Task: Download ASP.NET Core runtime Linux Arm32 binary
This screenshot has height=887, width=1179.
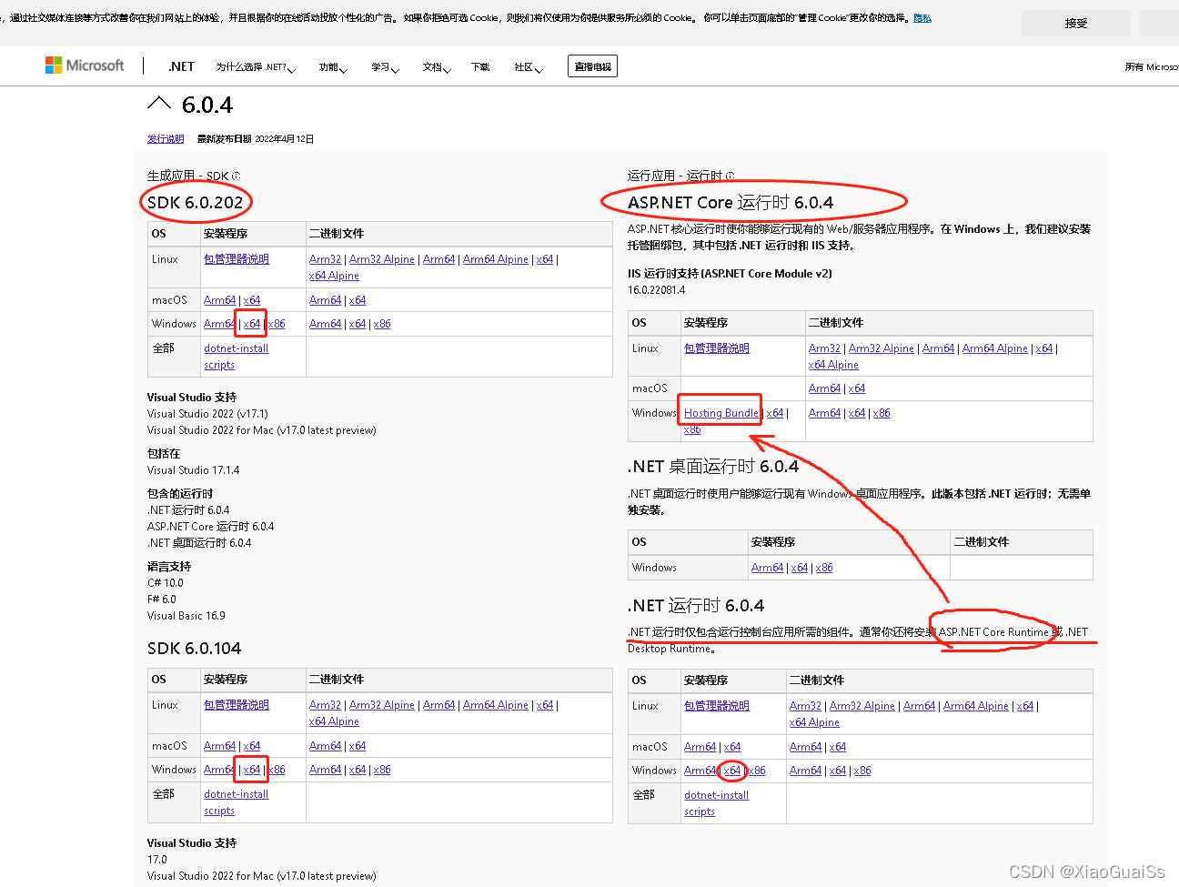Action: [824, 348]
